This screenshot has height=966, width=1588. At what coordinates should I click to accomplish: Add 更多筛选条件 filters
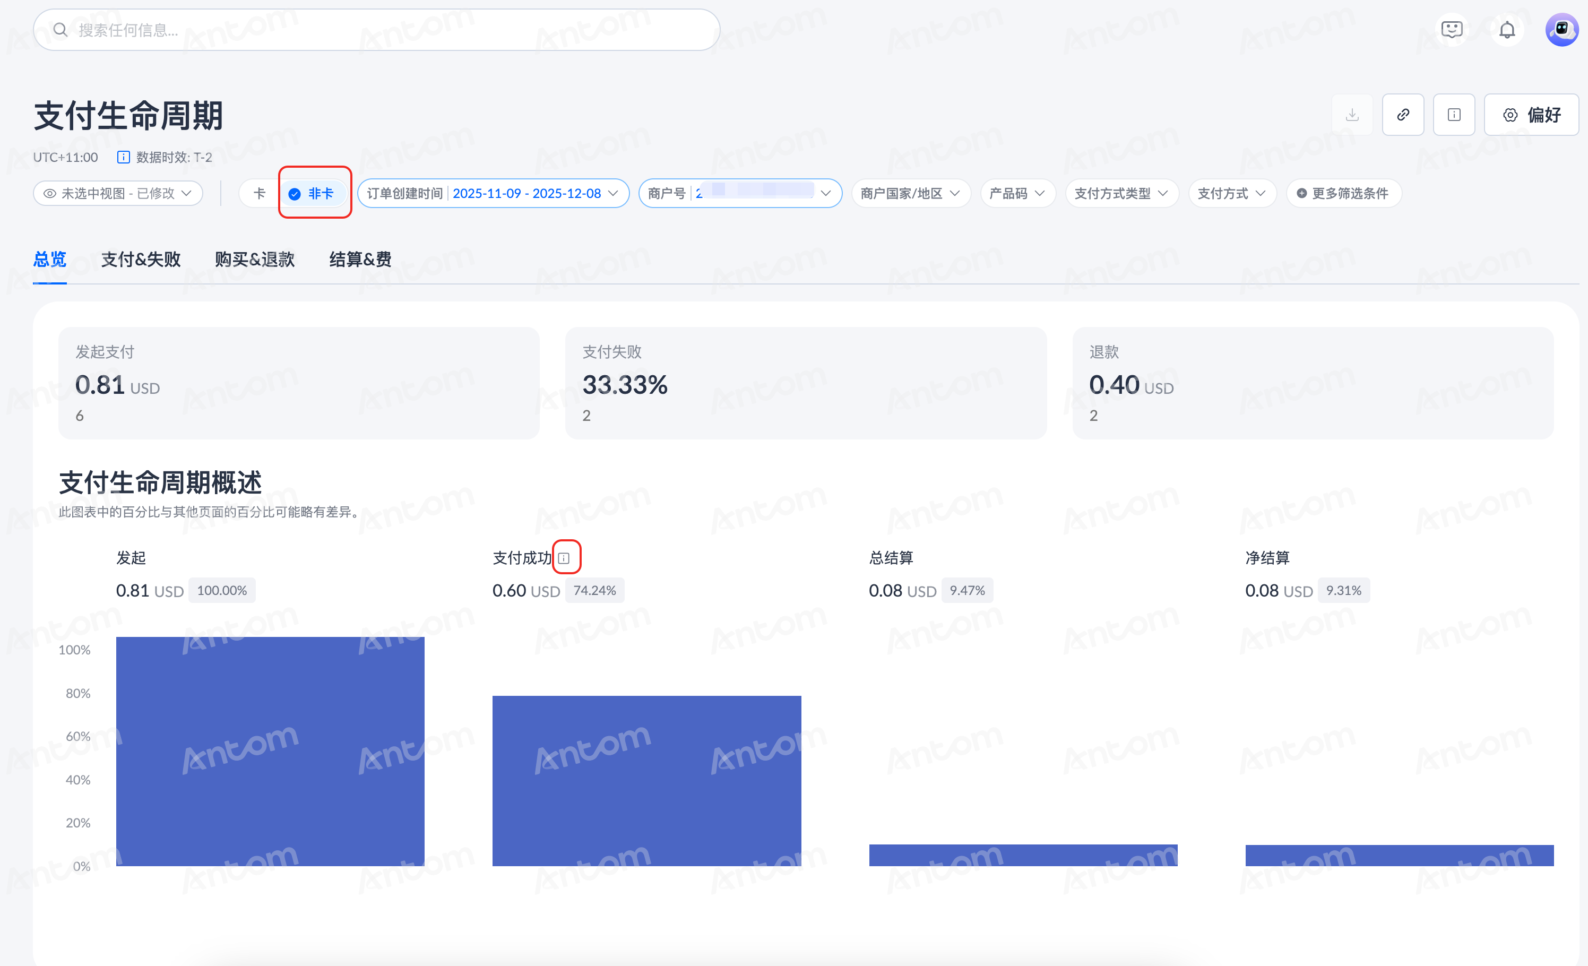[x=1344, y=193]
